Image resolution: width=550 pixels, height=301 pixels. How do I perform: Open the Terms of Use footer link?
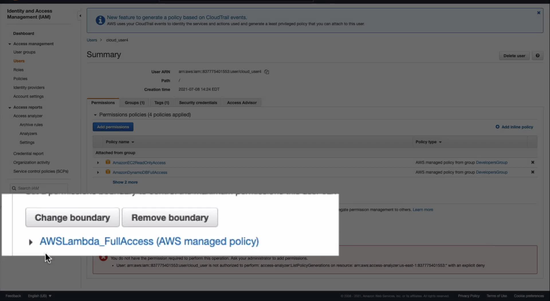pyautogui.click(x=497, y=296)
